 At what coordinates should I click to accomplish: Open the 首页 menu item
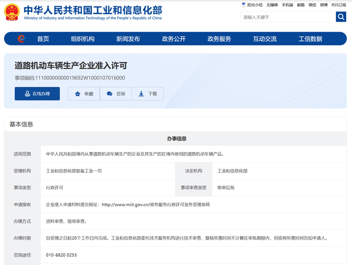(43, 39)
